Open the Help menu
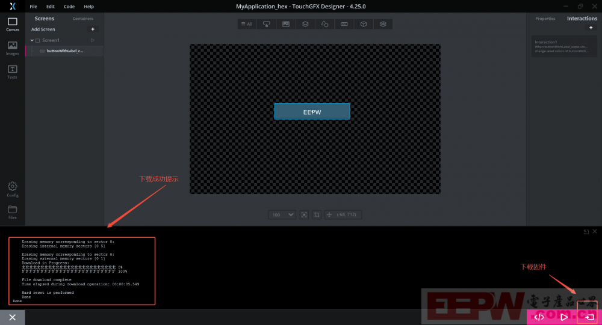Image resolution: width=602 pixels, height=325 pixels. (88, 7)
